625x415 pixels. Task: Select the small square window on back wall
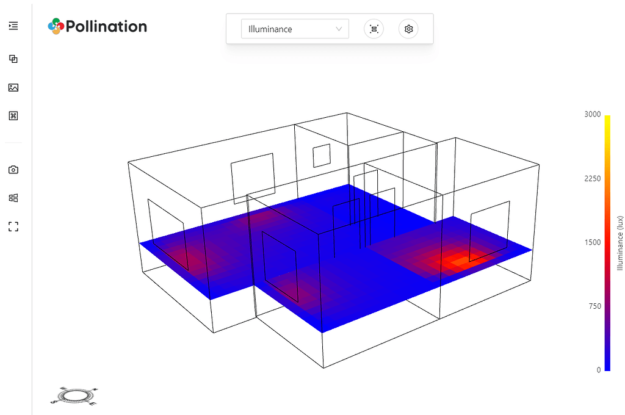(321, 156)
